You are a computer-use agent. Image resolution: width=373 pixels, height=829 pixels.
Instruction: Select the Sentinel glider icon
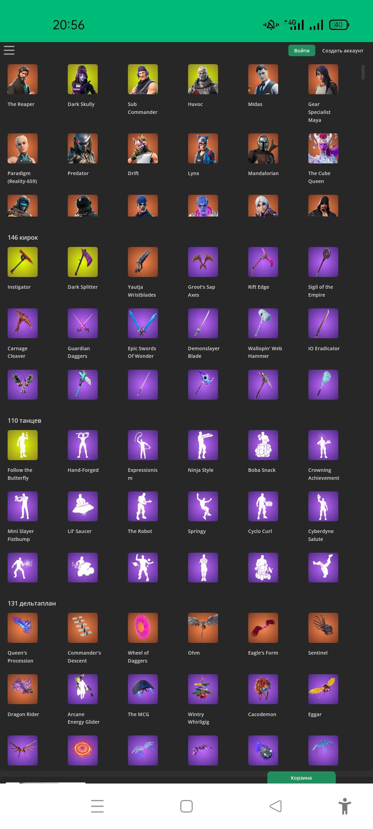(323, 628)
